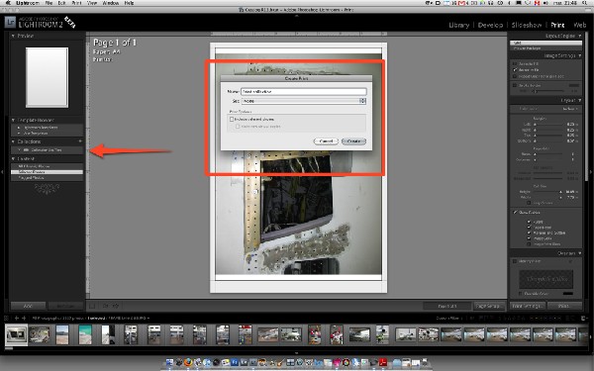The height and width of the screenshot is (371, 594).
Task: Click the Cancel button in dialog
Action: point(326,141)
